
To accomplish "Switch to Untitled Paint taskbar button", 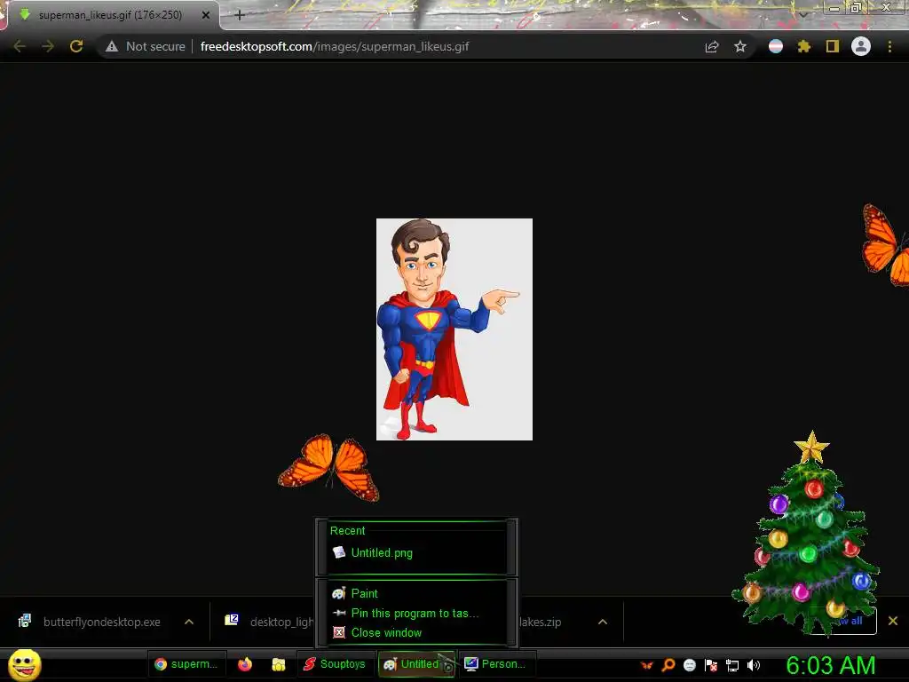I will click(416, 664).
